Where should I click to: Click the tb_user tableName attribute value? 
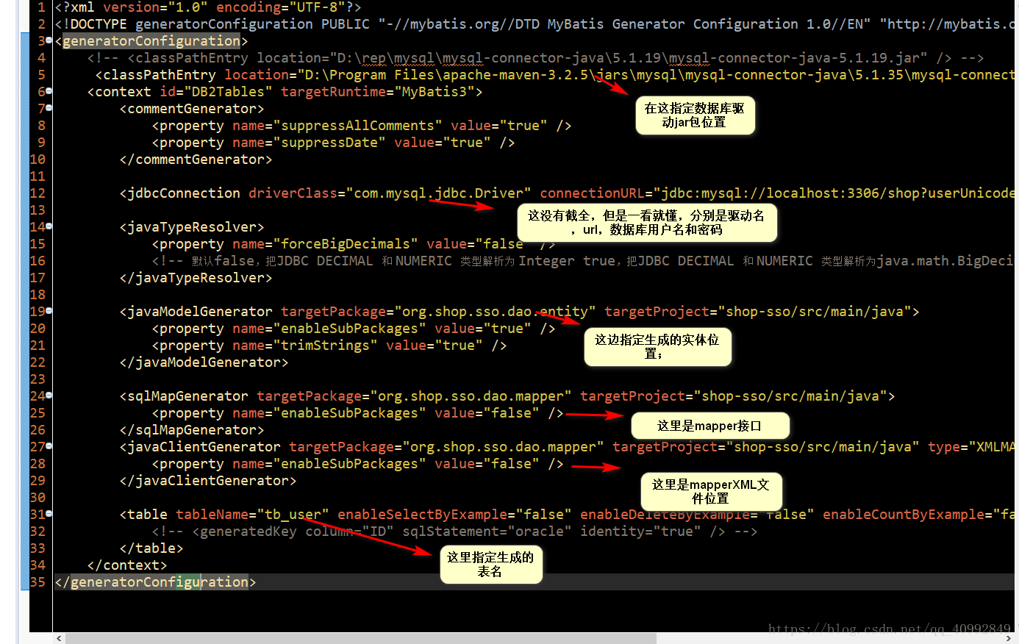tap(294, 514)
